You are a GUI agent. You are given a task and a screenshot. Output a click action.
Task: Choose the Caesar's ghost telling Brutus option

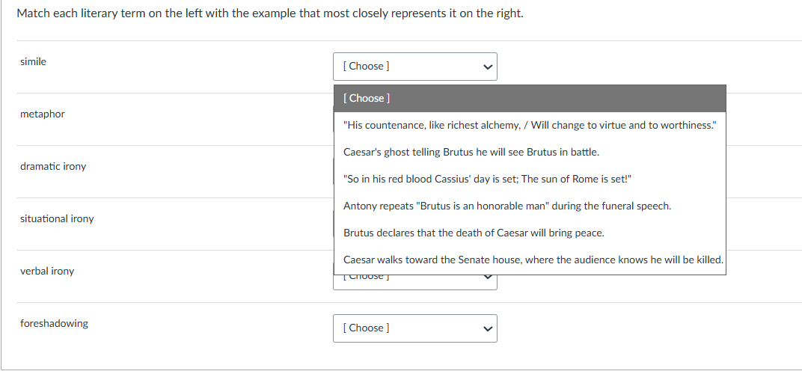point(471,152)
